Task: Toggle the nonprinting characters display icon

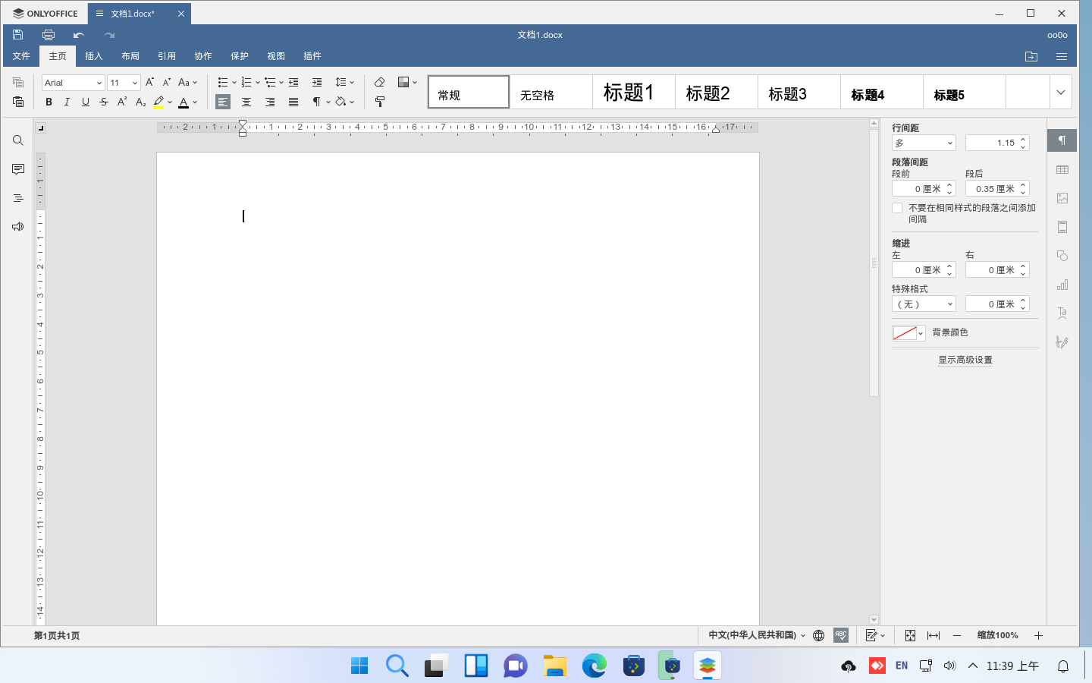Action: (x=316, y=102)
